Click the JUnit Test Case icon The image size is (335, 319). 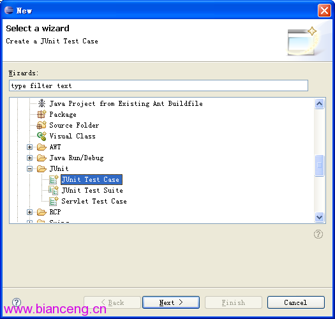[x=54, y=179]
